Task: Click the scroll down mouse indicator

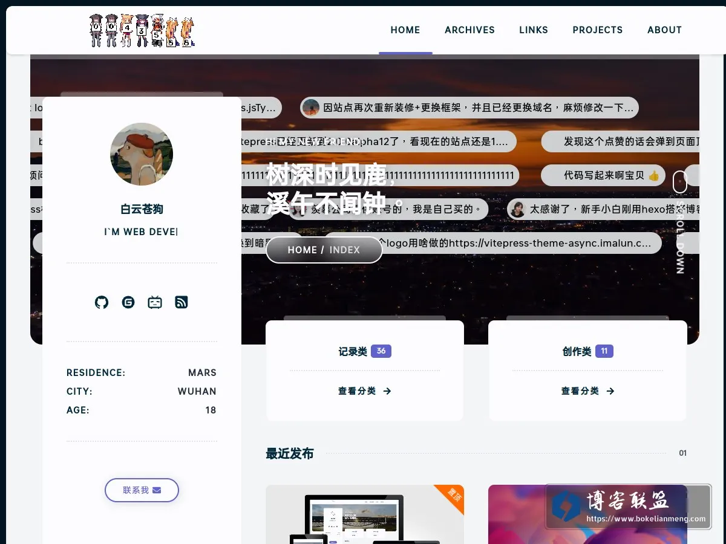Action: click(680, 182)
